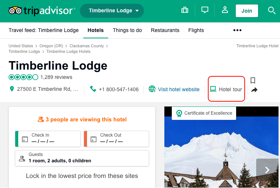The width and height of the screenshot is (280, 188).
Task: Click the Guests person icon
Action: [22, 159]
